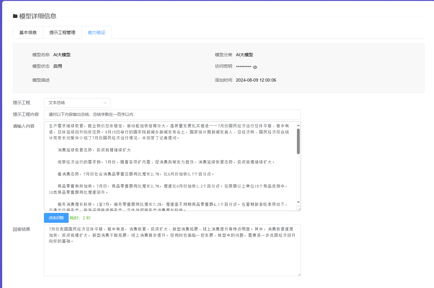Switch to the 提示工程管理 tab
Image resolution: width=434 pixels, height=288 pixels.
tap(62, 32)
